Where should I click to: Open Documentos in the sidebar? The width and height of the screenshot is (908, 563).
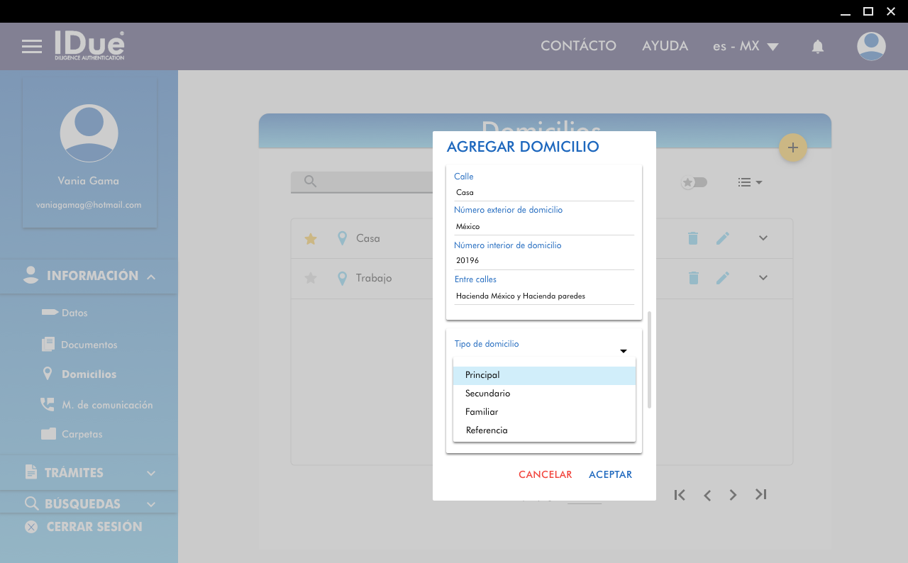click(x=89, y=345)
